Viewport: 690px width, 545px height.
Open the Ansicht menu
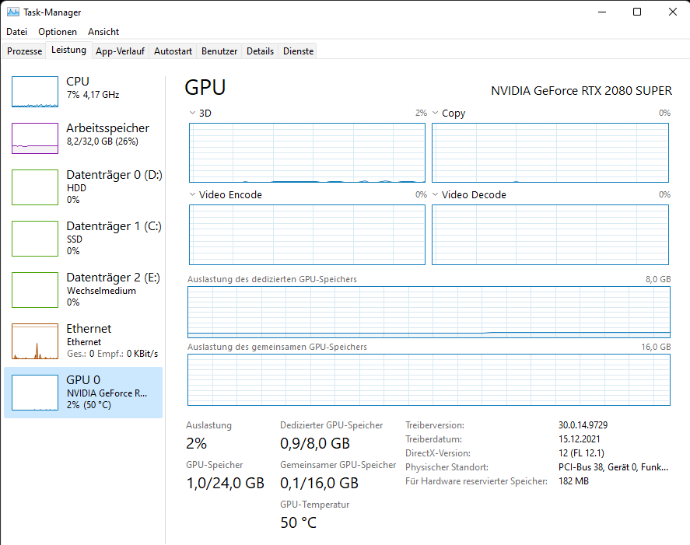click(x=103, y=32)
